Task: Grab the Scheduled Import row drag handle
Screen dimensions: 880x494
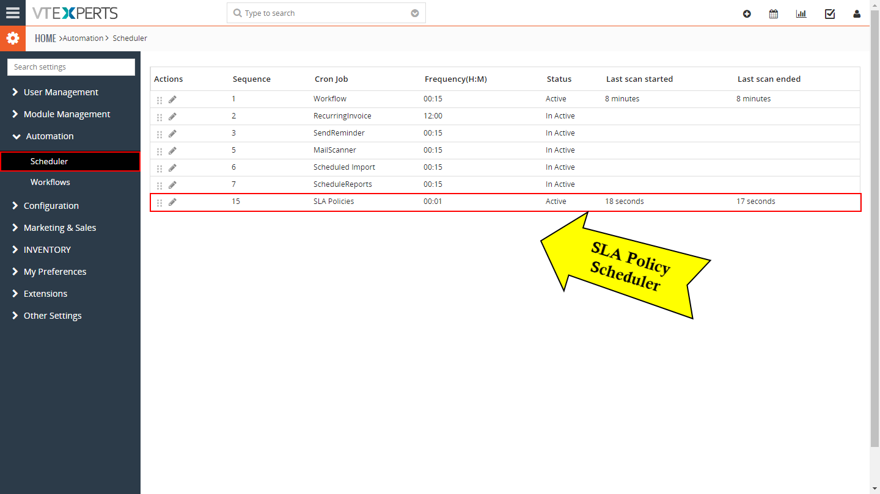Action: (159, 169)
